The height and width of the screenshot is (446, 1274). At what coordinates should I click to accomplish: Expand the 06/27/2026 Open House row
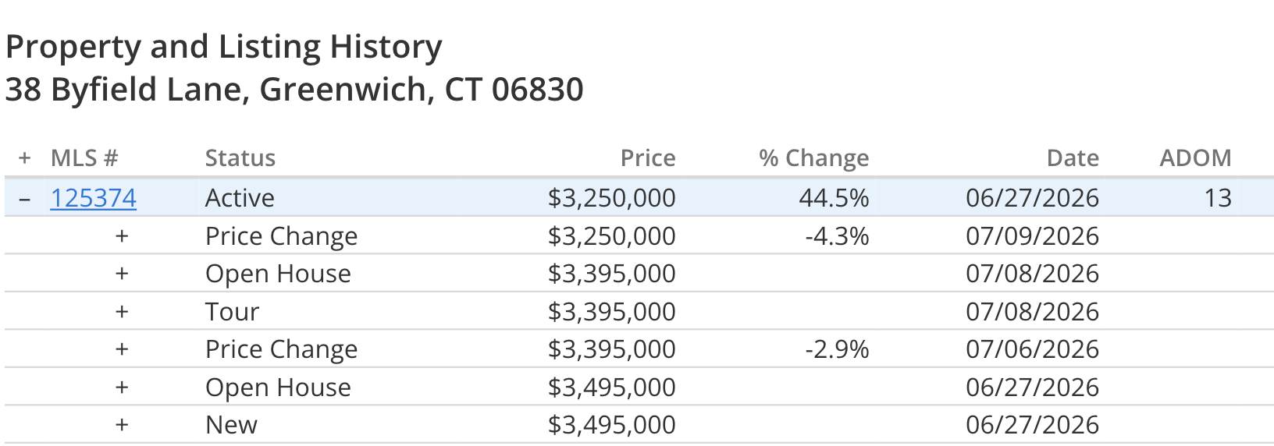point(122,388)
